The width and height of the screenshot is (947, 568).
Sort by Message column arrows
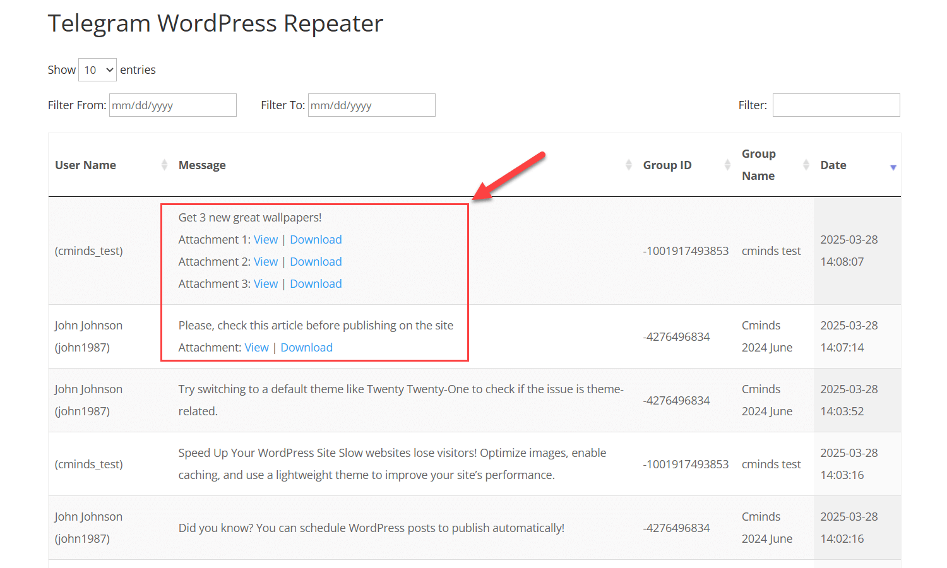(x=628, y=165)
